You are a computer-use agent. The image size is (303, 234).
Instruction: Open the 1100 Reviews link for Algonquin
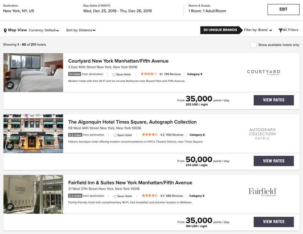[175, 135]
